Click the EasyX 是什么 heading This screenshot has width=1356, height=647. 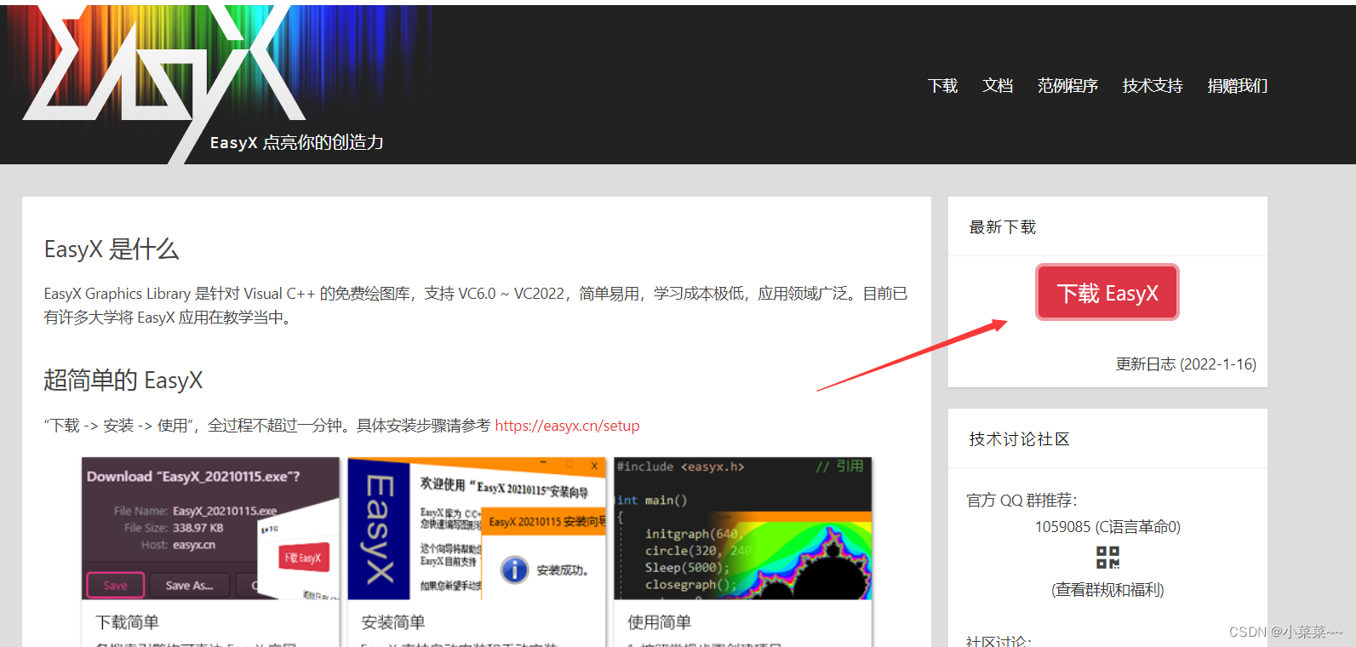112,249
